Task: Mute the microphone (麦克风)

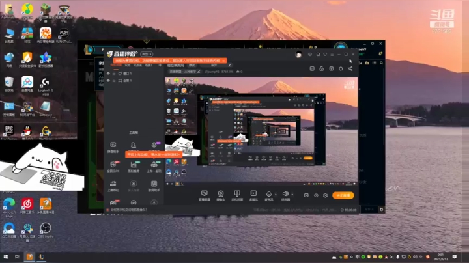Action: point(268,195)
